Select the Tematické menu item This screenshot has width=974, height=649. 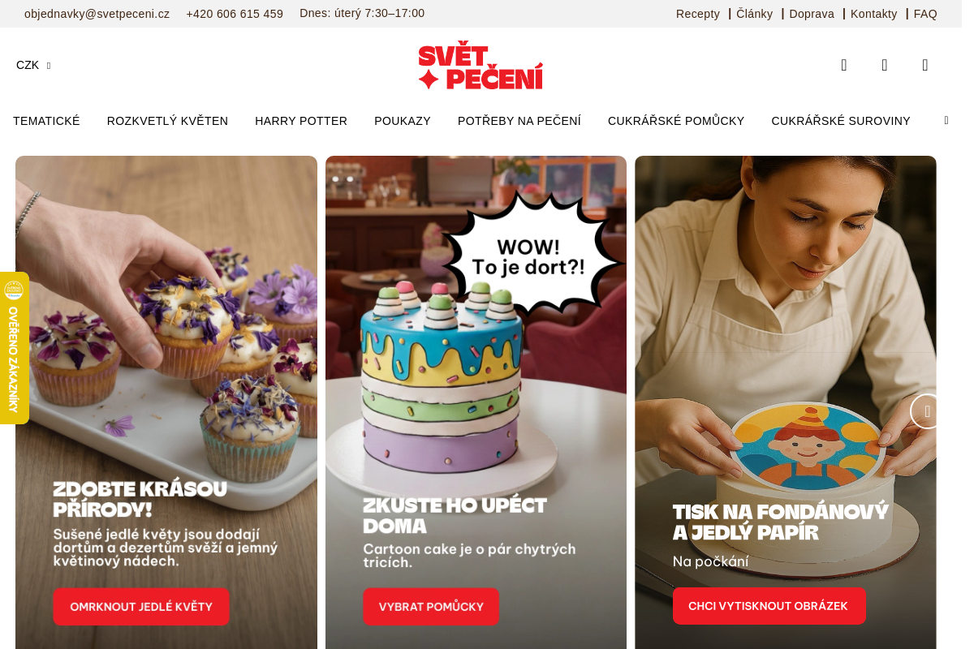click(x=46, y=121)
